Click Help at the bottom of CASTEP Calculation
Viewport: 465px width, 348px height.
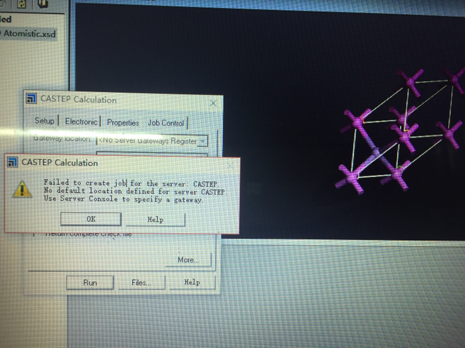(x=192, y=282)
